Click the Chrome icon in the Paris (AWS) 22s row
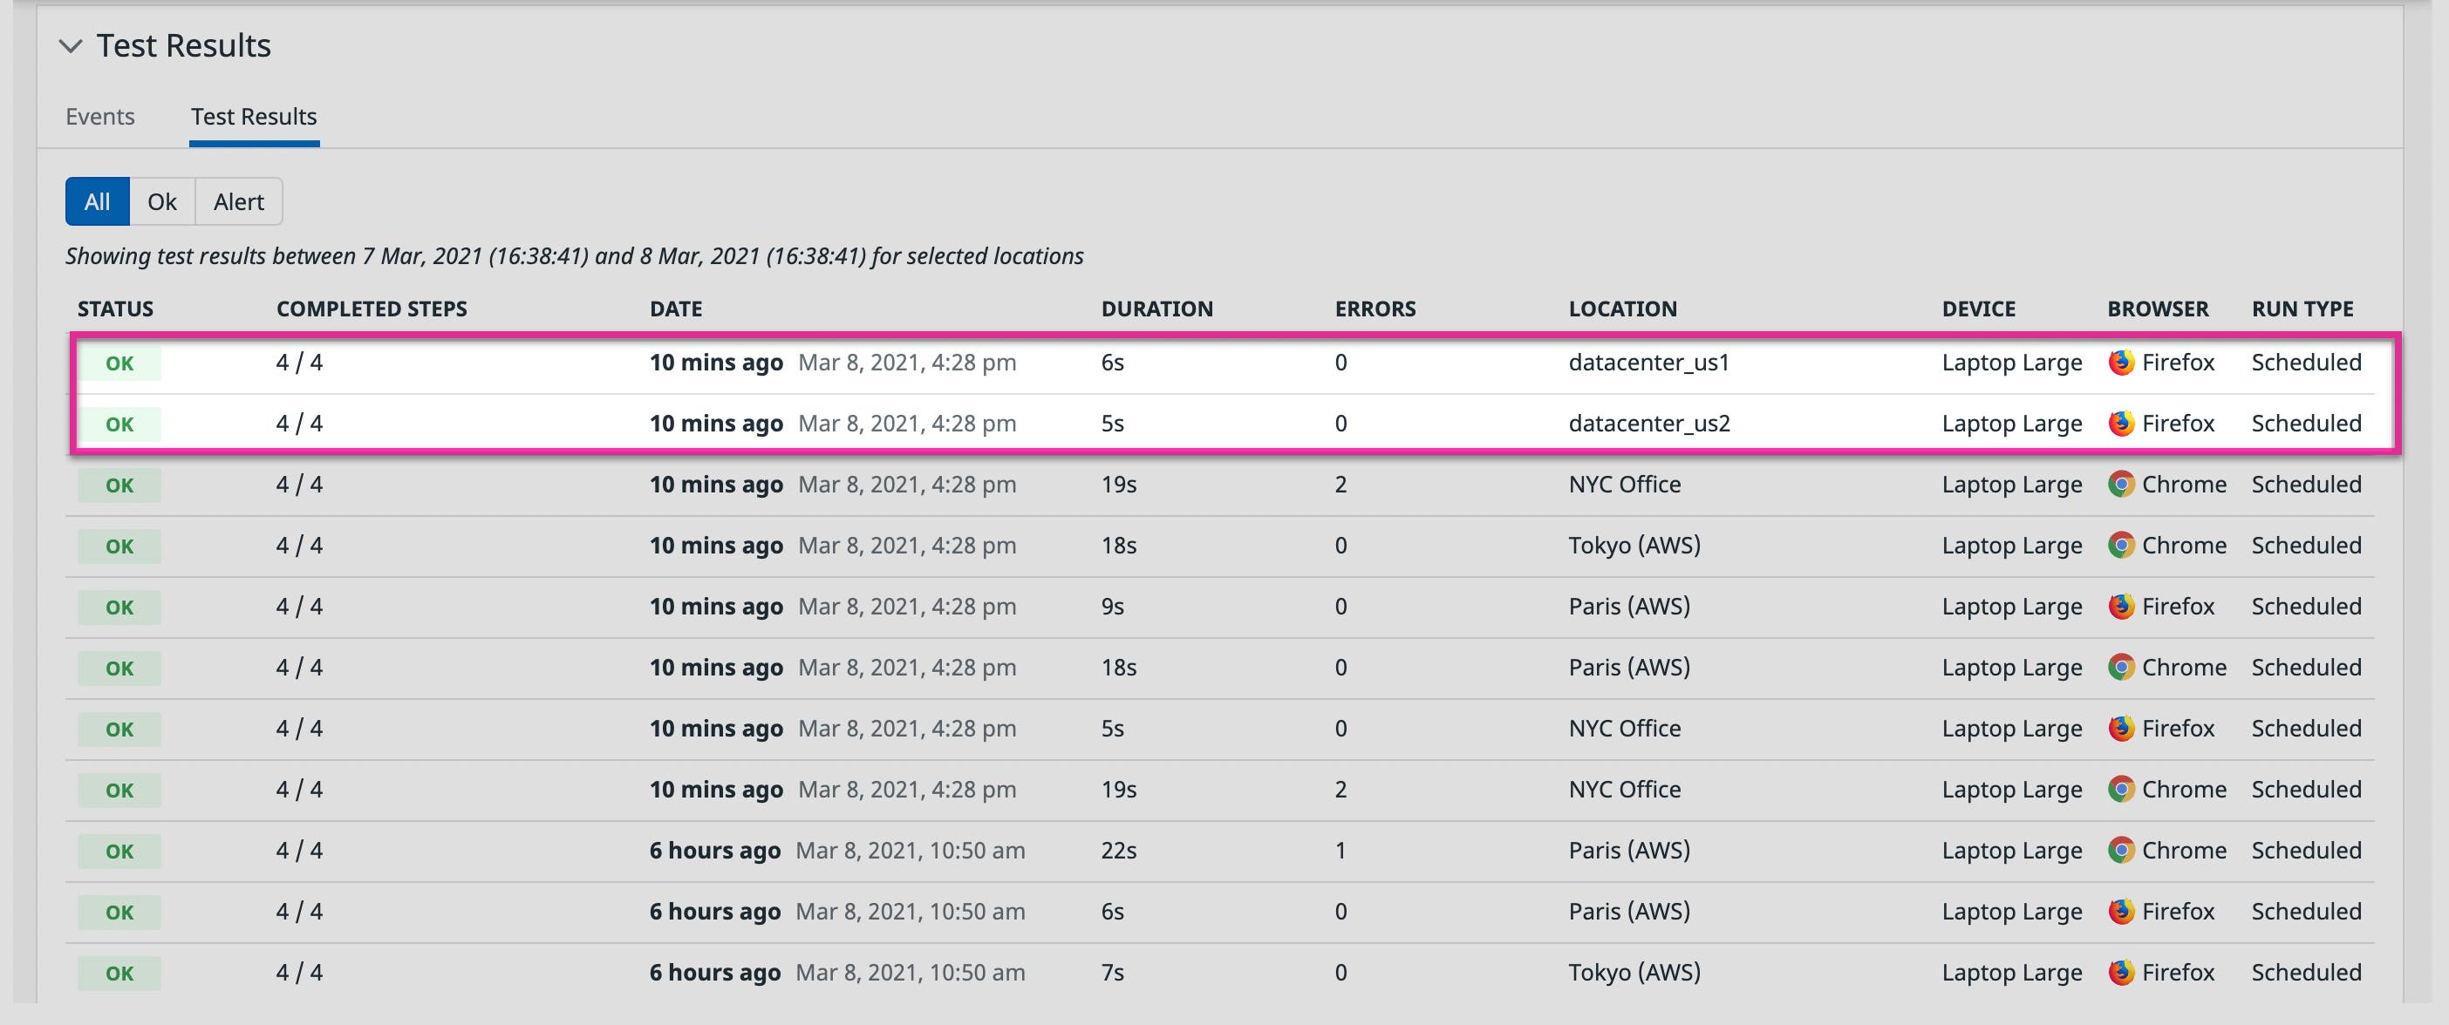The width and height of the screenshot is (2449, 1025). [2124, 850]
